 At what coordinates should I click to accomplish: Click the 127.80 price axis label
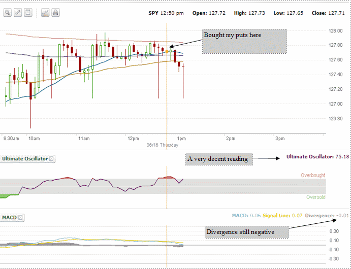coord(336,45)
